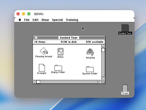Click the horizontal scrollbar left arrow
Image resolution: width=146 pixels, height=110 pixels.
[x=34, y=82]
